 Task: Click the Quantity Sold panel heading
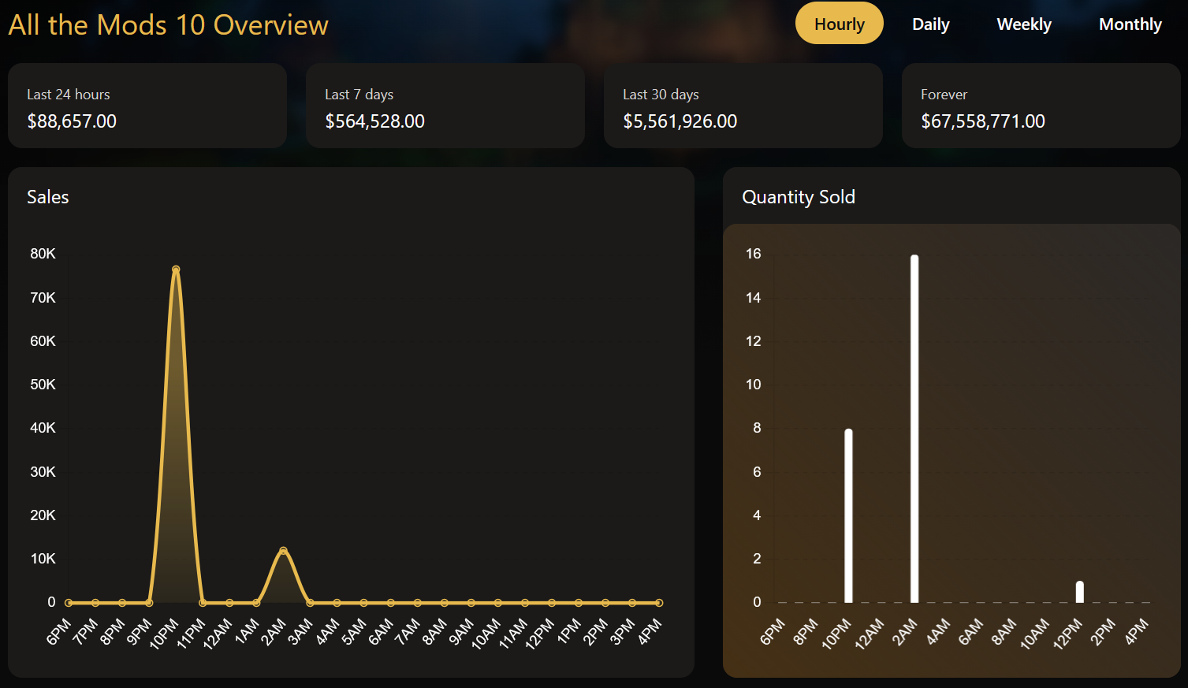pos(799,197)
